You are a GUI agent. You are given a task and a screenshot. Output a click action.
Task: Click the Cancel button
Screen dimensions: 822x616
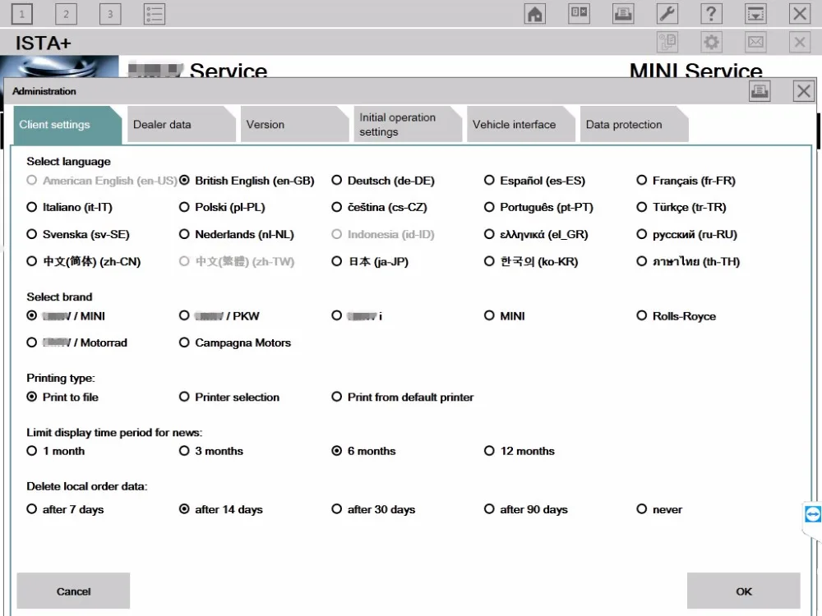pos(73,591)
